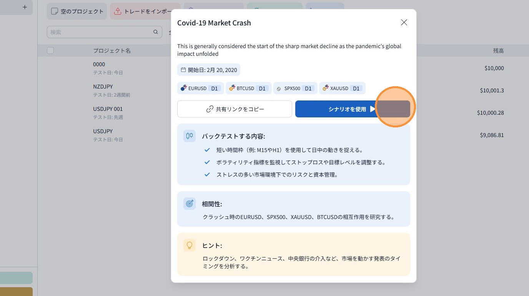
Task: Click the candlestick icon in backtest section
Action: pyautogui.click(x=190, y=135)
